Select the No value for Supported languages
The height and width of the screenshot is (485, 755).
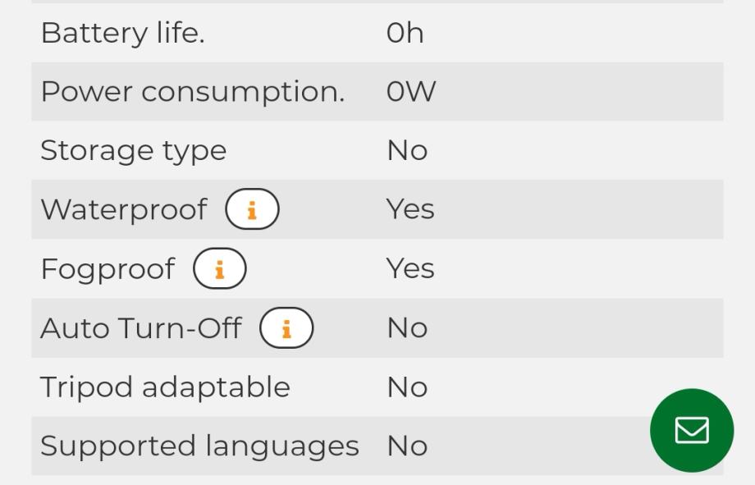(407, 446)
